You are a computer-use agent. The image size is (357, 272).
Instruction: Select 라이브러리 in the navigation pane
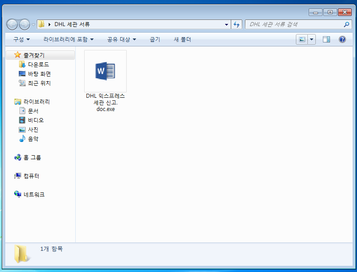click(x=36, y=102)
